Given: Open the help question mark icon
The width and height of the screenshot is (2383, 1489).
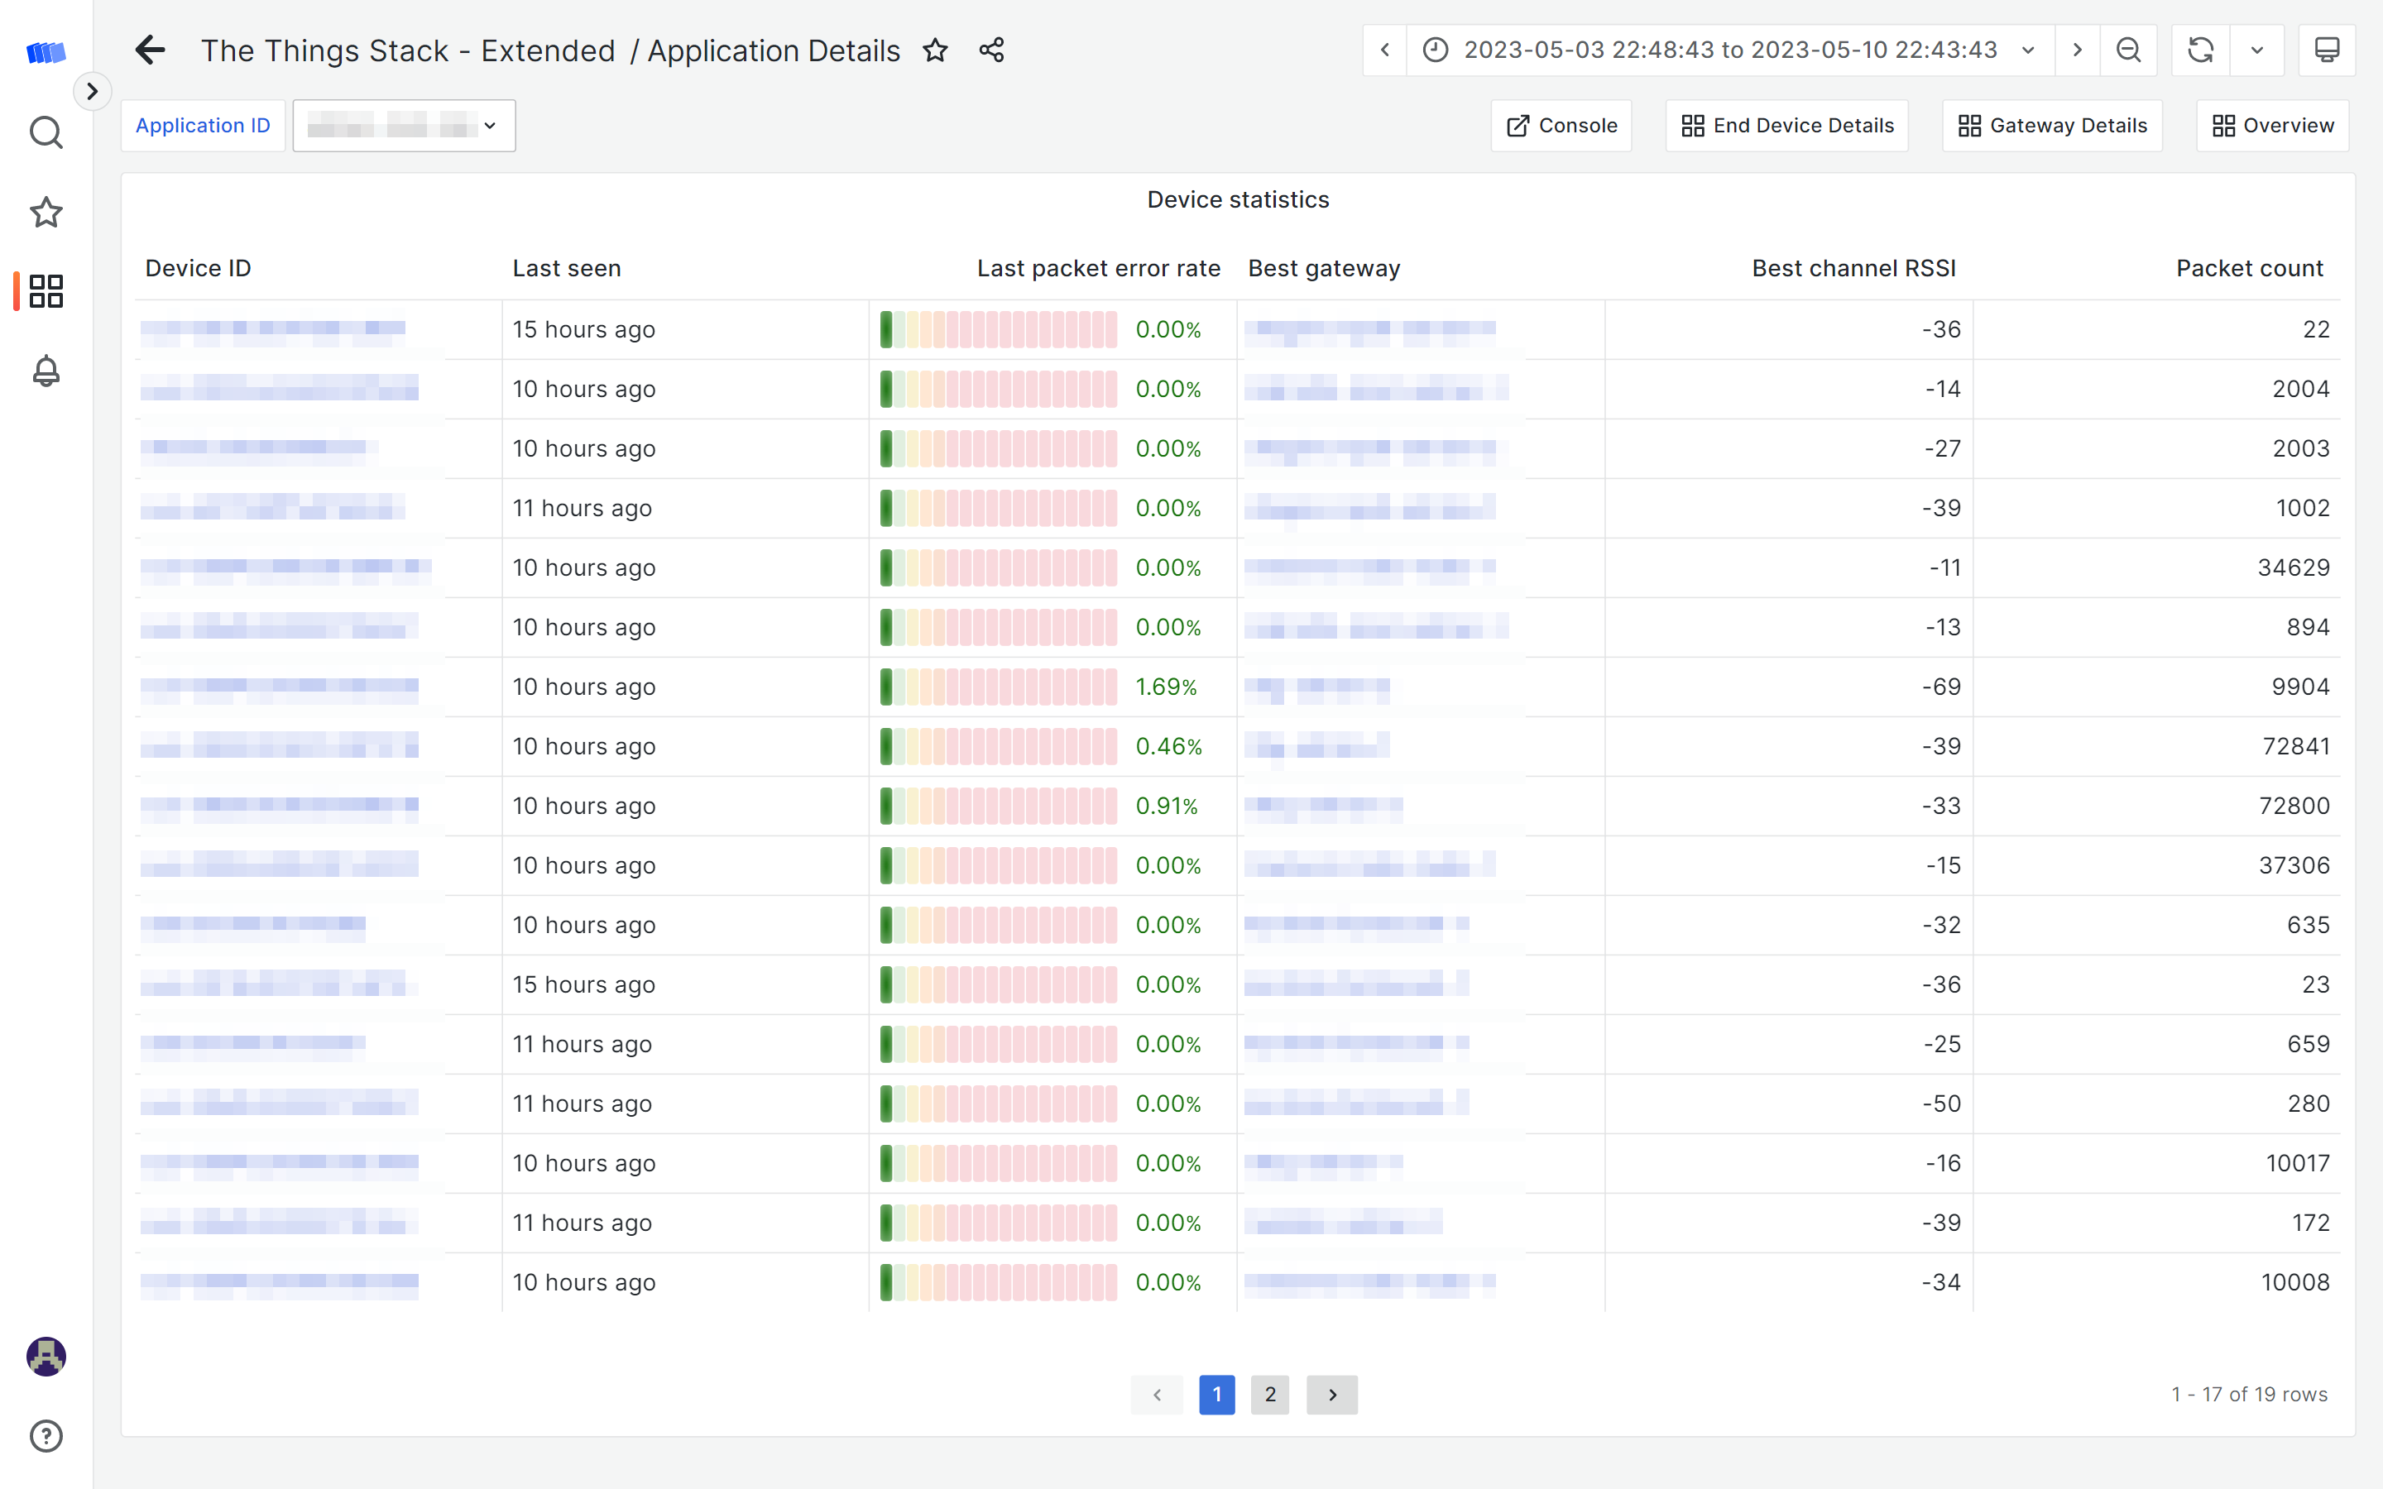Looking at the screenshot, I should click(x=46, y=1436).
